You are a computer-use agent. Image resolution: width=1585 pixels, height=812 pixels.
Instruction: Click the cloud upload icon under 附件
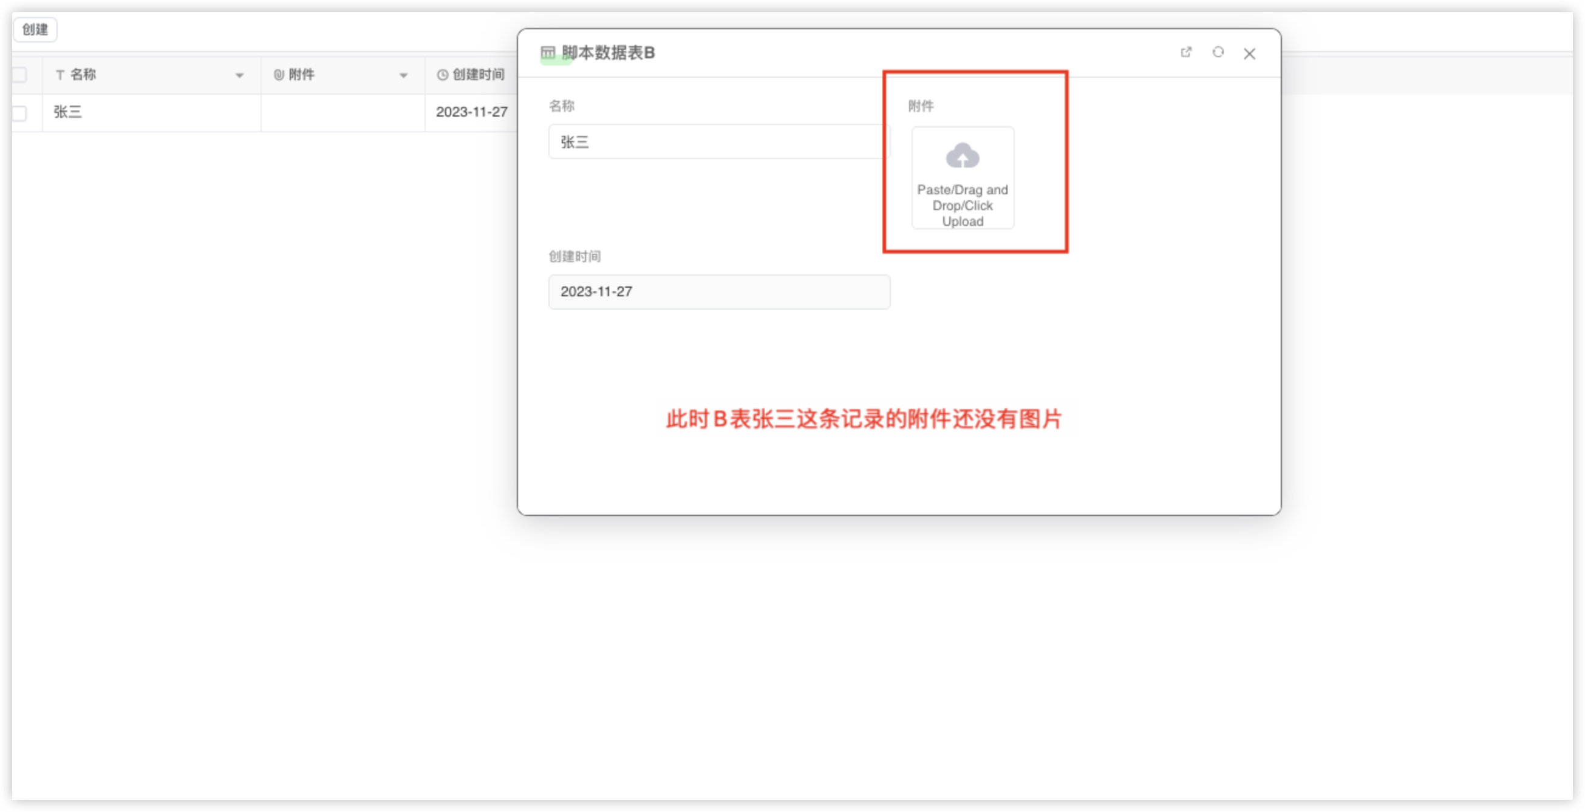pyautogui.click(x=963, y=156)
